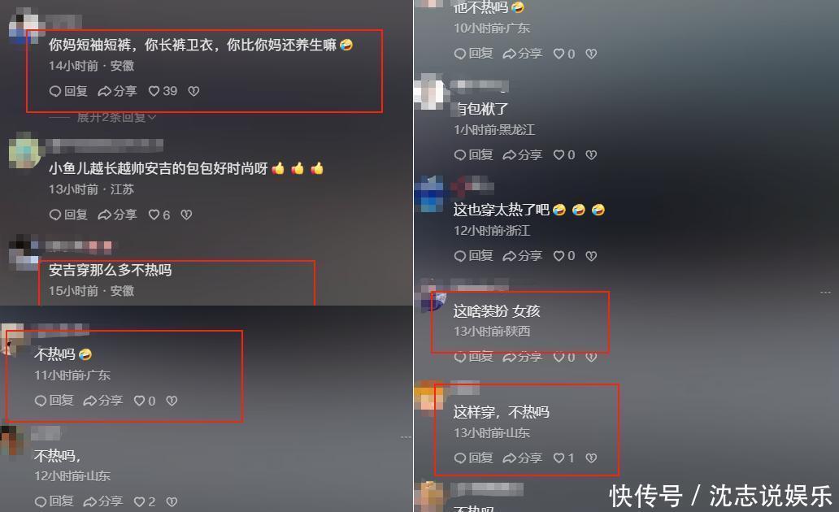
Task: Reply to the 小鱼儿越长越帅 comment
Action: point(68,215)
